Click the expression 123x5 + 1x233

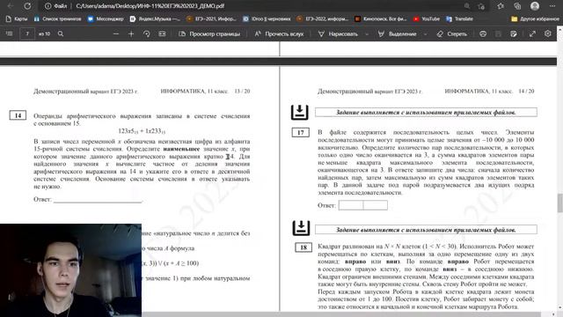point(142,131)
